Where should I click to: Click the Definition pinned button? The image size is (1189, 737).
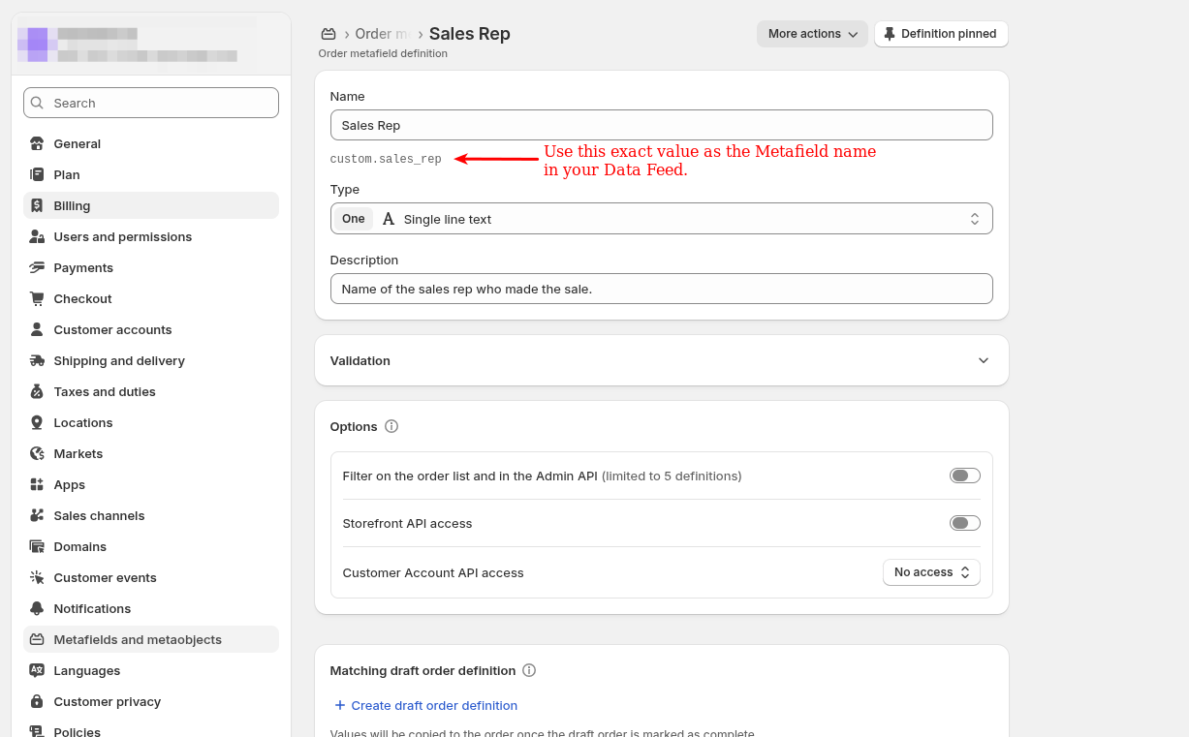940,34
